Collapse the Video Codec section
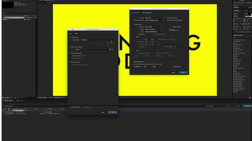This screenshot has width=252, height=141. 70,37
